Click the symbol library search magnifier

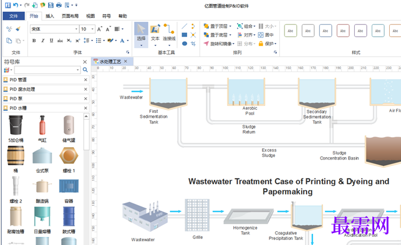coord(85,70)
